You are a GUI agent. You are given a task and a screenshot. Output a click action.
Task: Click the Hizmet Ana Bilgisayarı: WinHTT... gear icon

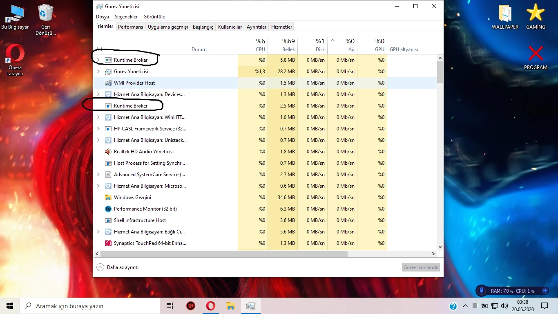[x=108, y=117]
